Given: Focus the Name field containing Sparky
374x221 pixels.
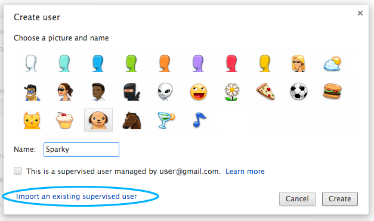Looking at the screenshot, I should tap(81, 150).
